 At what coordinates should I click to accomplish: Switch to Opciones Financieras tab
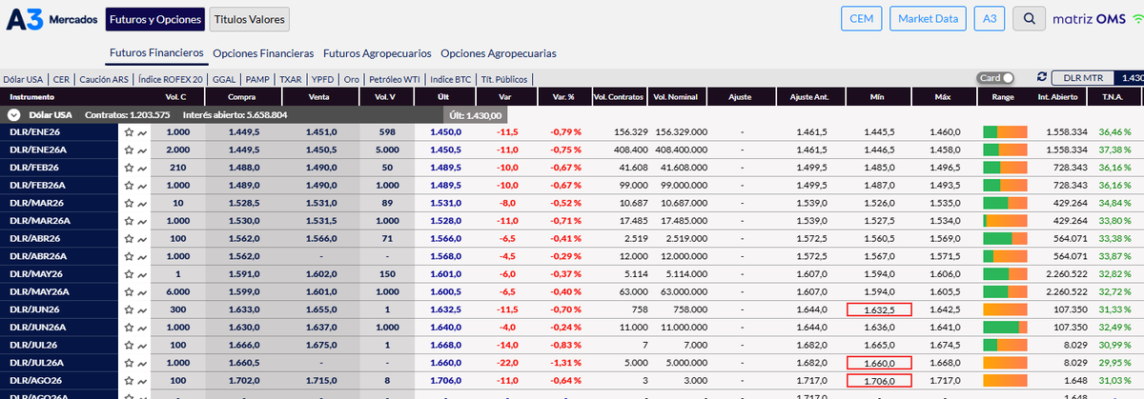pos(263,53)
